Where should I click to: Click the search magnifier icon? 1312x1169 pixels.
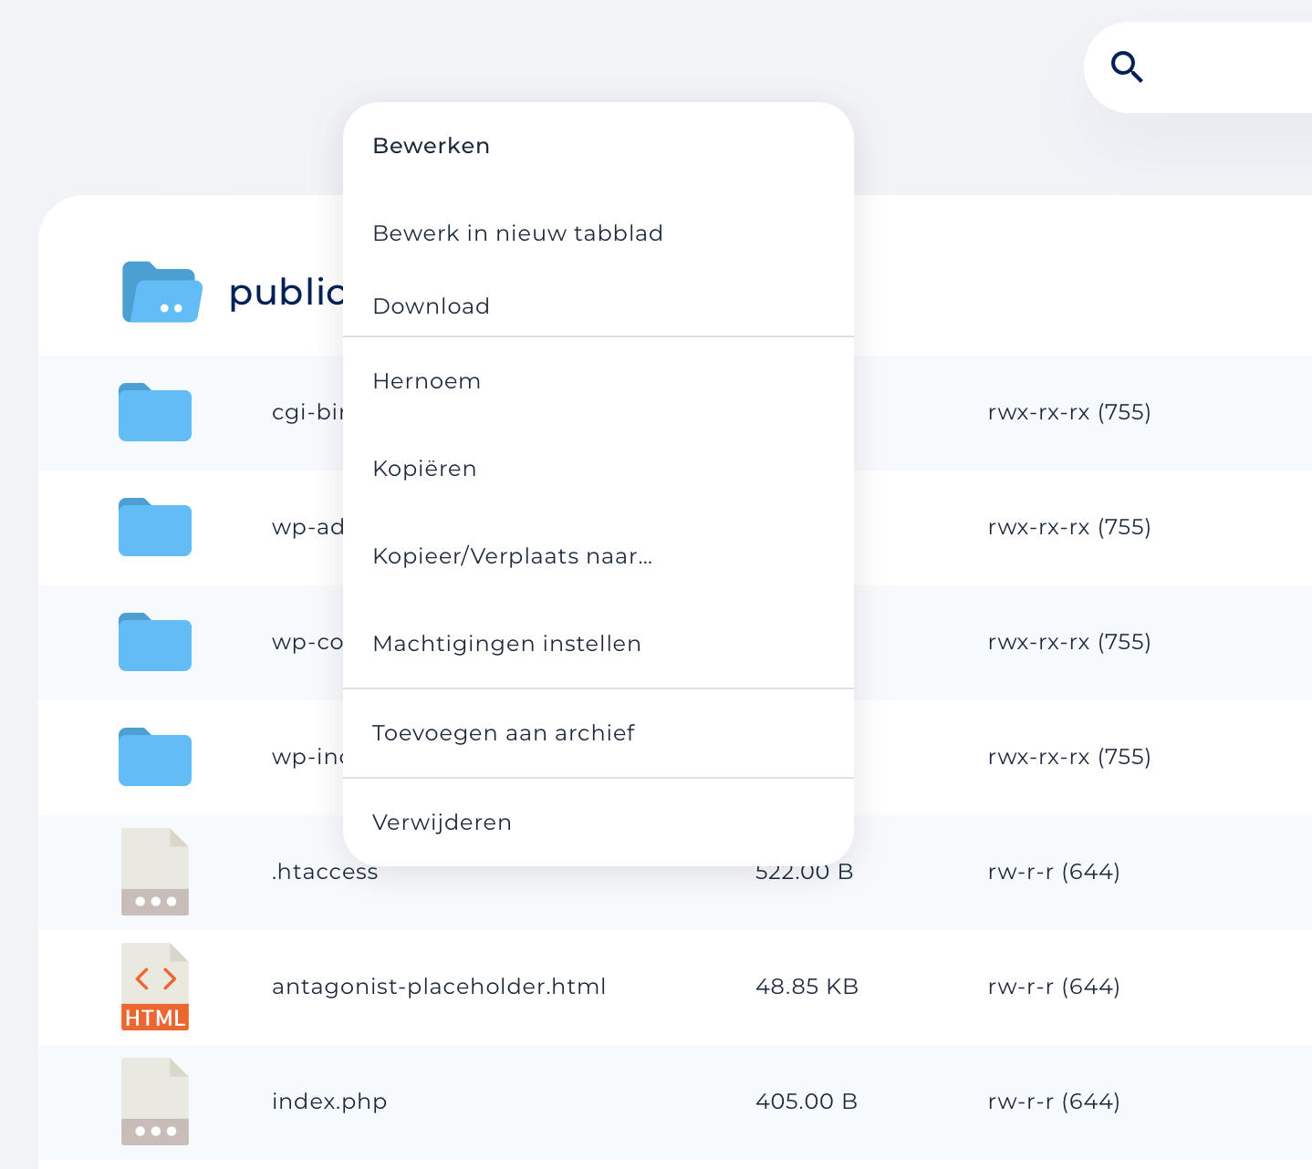[x=1128, y=67]
